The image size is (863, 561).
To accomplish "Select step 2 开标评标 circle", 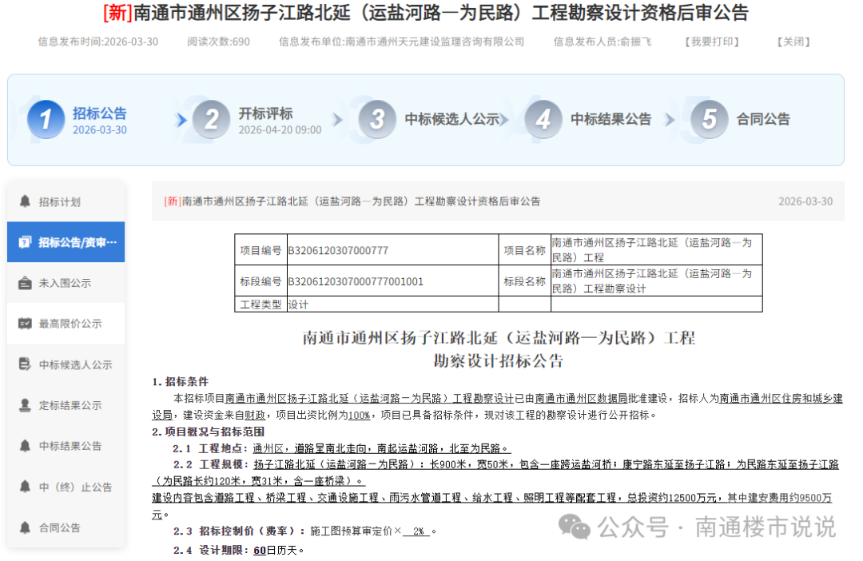I will pos(211,120).
